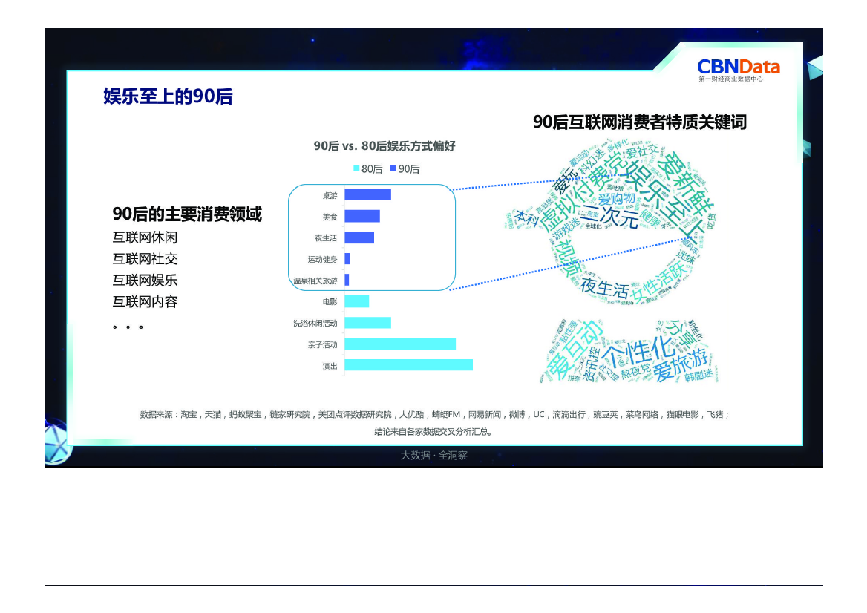
Task: Click the heading 90后互联网消费者特质关键词
Action: 639,122
